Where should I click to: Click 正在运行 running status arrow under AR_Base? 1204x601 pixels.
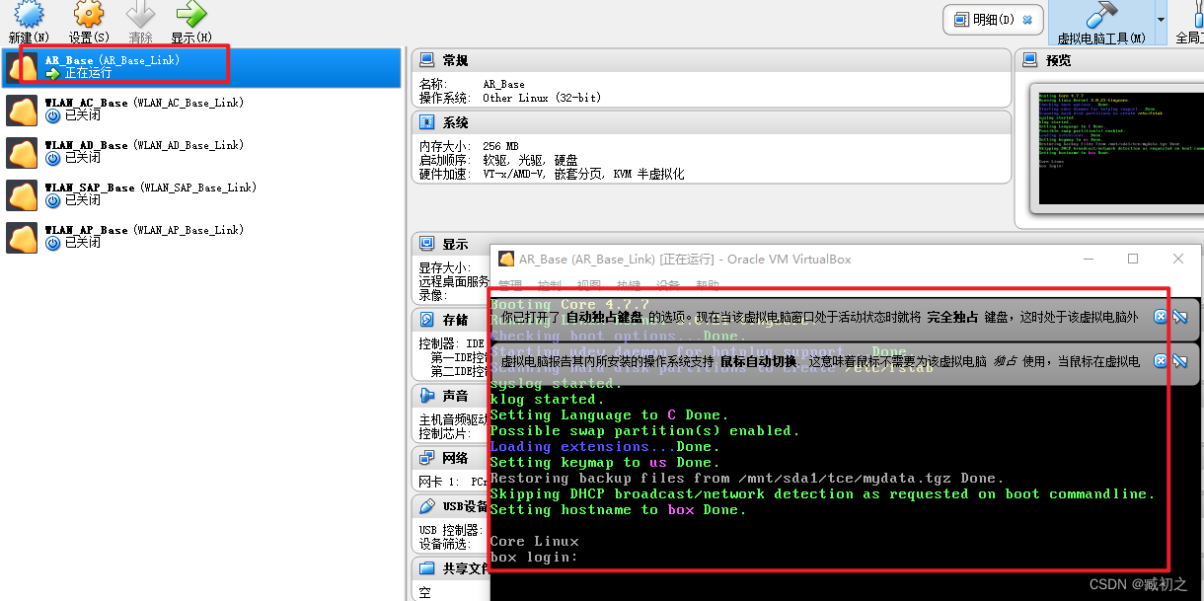(x=53, y=73)
